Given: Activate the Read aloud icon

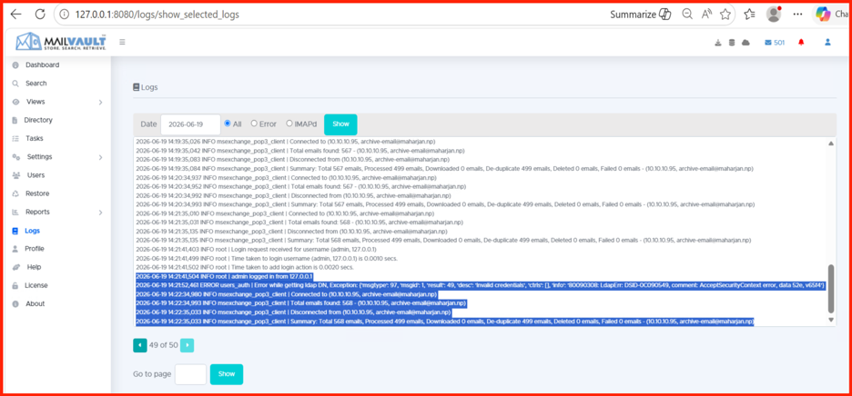Looking at the screenshot, I should tap(706, 15).
